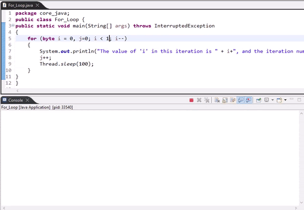
Task: Click 'Thread.sleep(100);' on line 9
Action: click(66, 64)
